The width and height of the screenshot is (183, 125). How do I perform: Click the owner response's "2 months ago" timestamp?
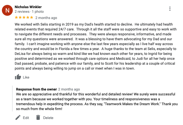coord(69,89)
